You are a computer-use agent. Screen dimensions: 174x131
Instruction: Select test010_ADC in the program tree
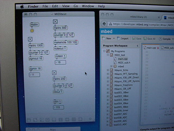coord(120,124)
